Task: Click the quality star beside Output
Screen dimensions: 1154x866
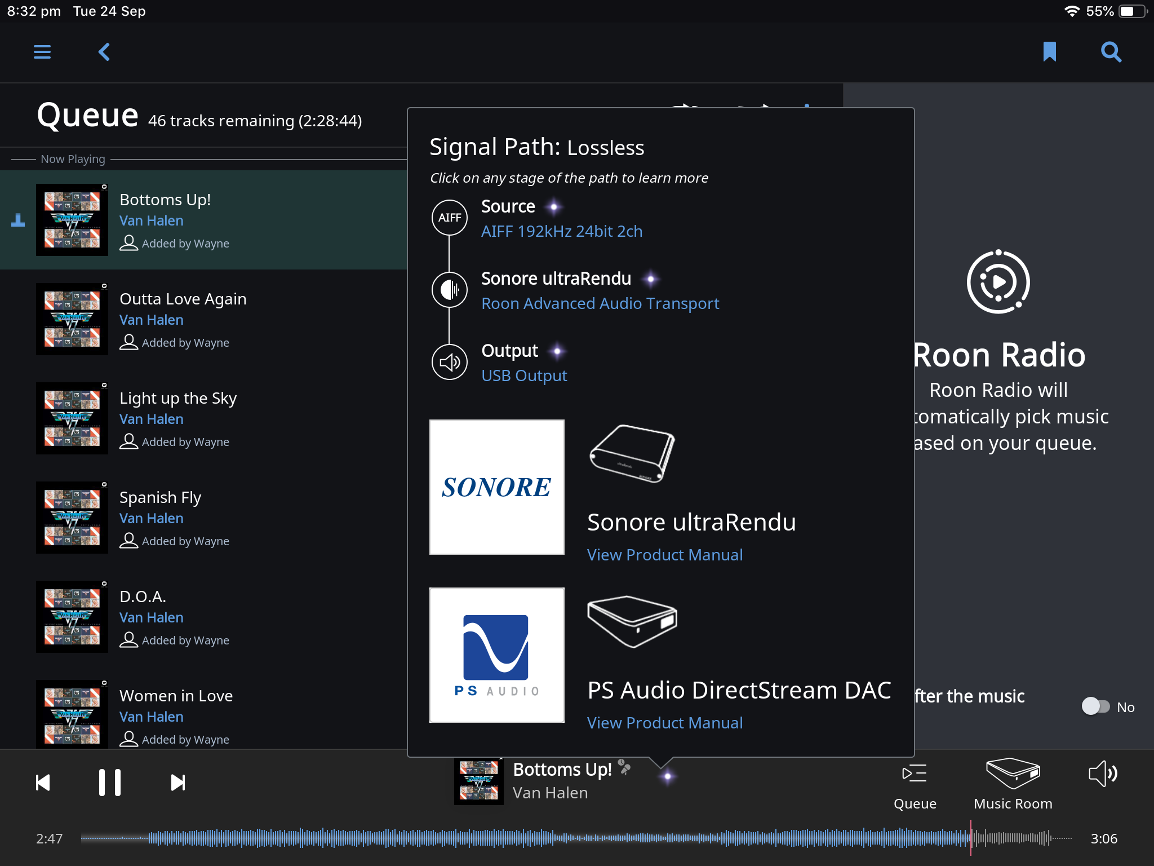Action: point(557,351)
